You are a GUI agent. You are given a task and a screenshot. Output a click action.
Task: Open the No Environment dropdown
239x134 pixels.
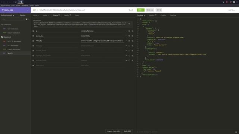(x=7, y=15)
